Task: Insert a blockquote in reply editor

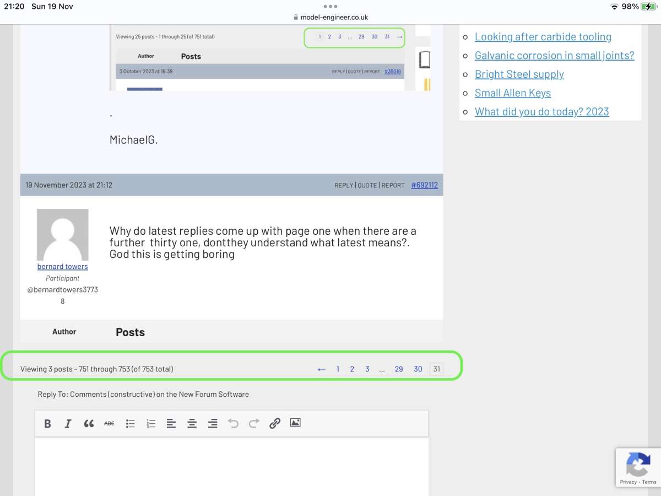Action: pyautogui.click(x=89, y=423)
